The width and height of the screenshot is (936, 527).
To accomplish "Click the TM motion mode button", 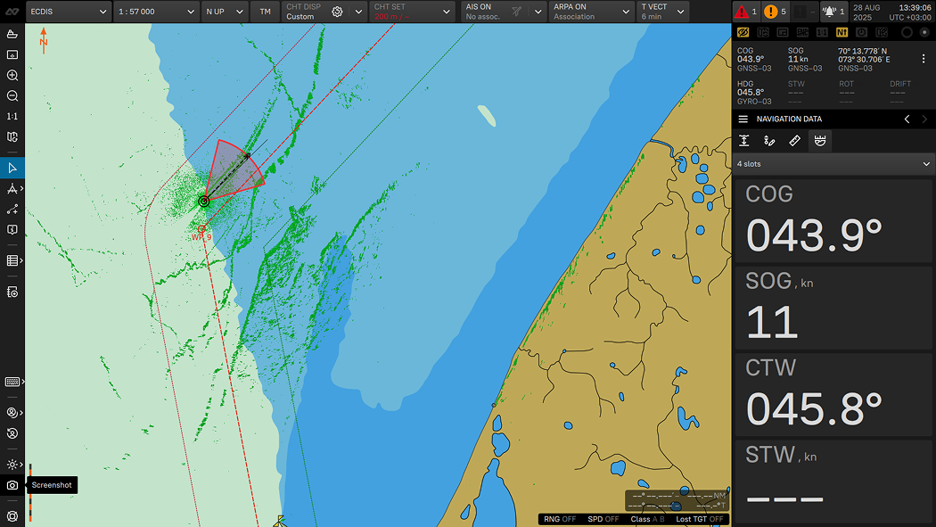I will click(265, 12).
